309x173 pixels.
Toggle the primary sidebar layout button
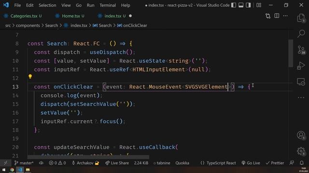[x=234, y=5]
